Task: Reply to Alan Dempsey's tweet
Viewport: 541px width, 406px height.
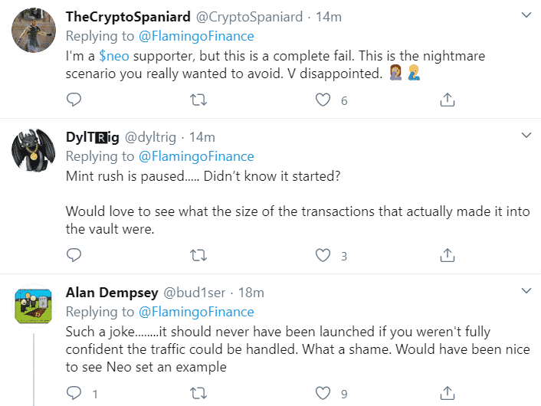Action: click(74, 393)
